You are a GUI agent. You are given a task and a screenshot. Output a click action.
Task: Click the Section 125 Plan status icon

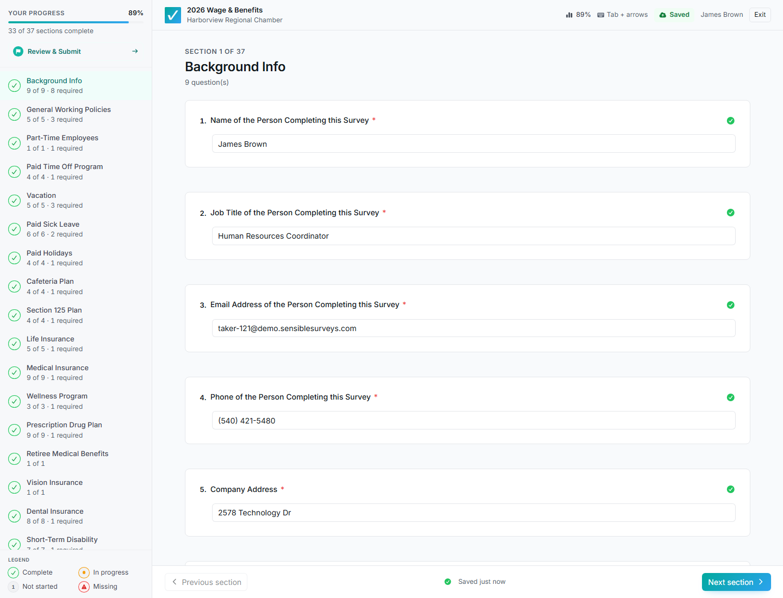(15, 315)
